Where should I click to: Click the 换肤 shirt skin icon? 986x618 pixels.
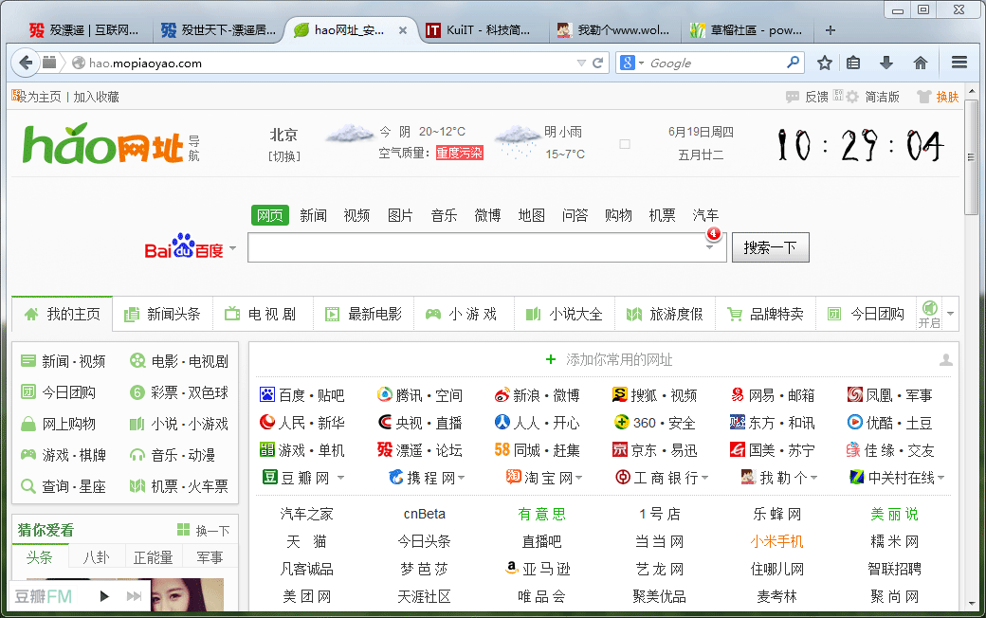pos(924,97)
